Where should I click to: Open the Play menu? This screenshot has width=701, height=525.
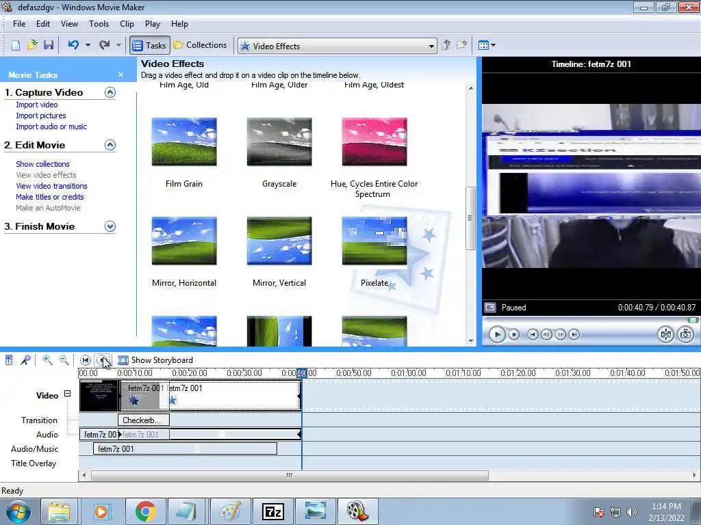coord(153,24)
